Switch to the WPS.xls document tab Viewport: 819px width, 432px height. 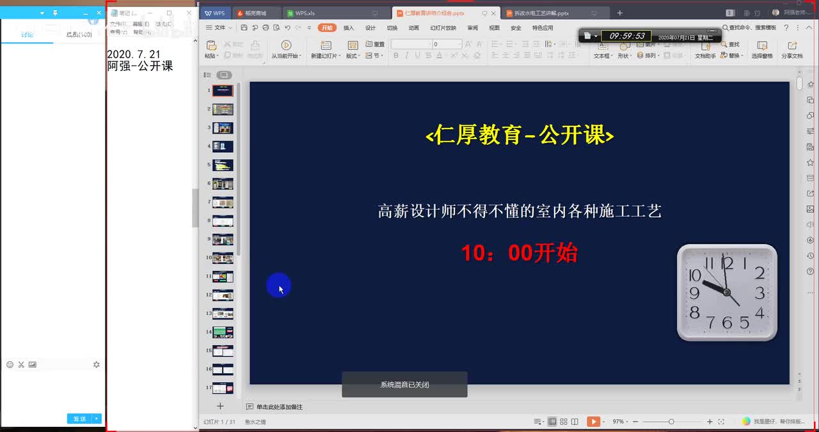[336, 13]
